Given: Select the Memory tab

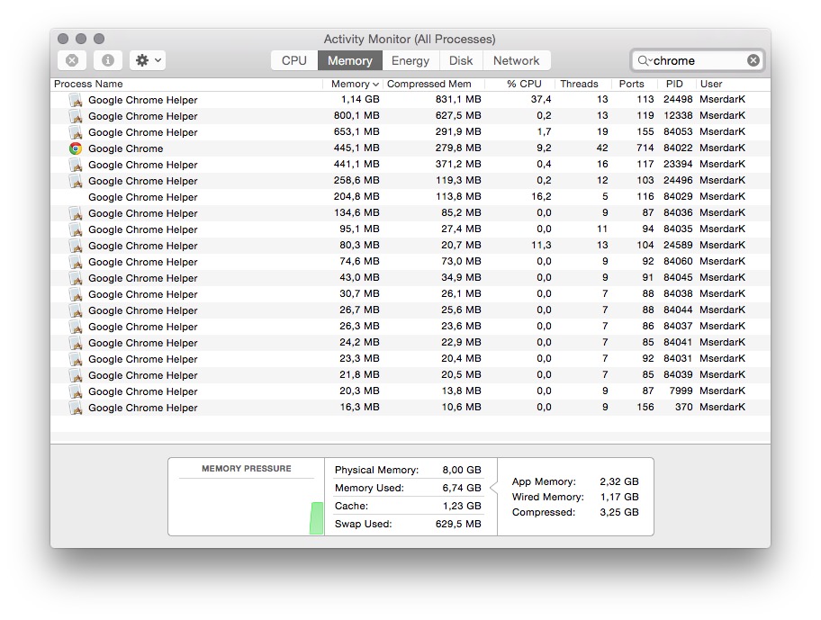Looking at the screenshot, I should (x=350, y=60).
